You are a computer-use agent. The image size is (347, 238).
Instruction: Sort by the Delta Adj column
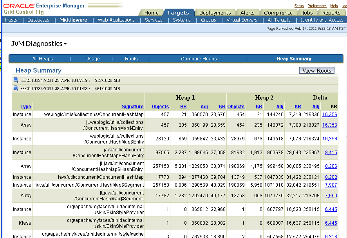click(x=316, y=107)
